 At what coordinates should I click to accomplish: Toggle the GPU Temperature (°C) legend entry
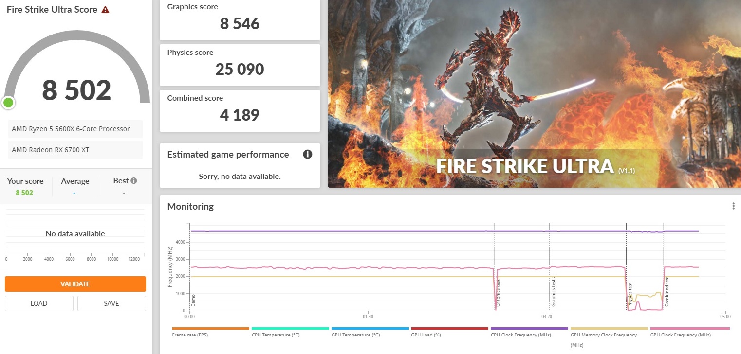[370, 332]
